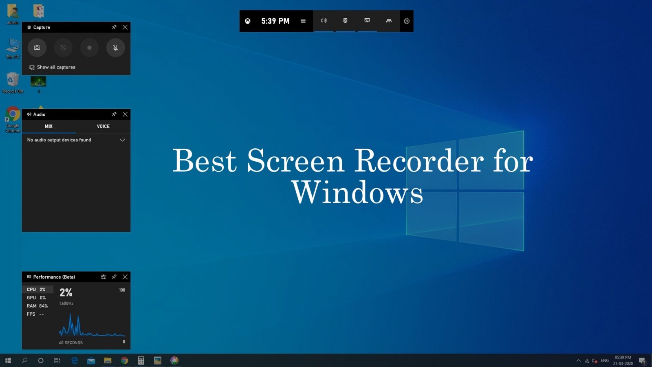Toggle the Capture widget from Game Bar
Viewport: 652px width, 367px height.
click(346, 21)
